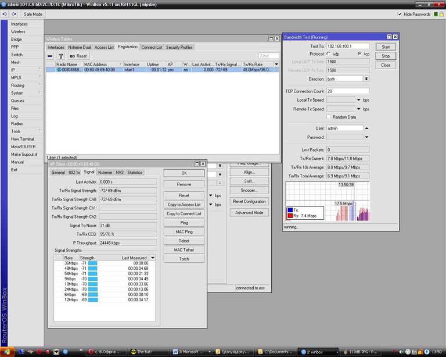Image resolution: width=446 pixels, height=357 pixels.
Task: Open New Terminal from sidebar
Action: 23,139
